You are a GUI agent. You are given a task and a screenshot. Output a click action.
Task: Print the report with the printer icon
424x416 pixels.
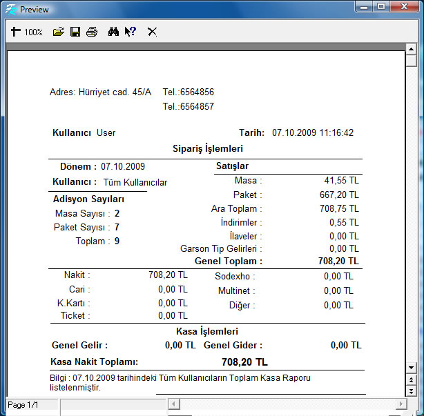coord(92,32)
